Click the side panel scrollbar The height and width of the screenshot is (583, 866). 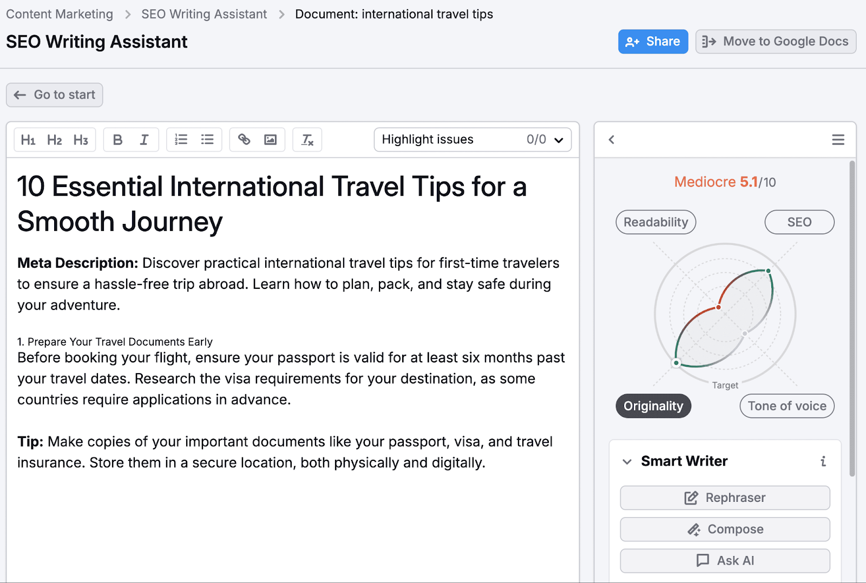852,319
